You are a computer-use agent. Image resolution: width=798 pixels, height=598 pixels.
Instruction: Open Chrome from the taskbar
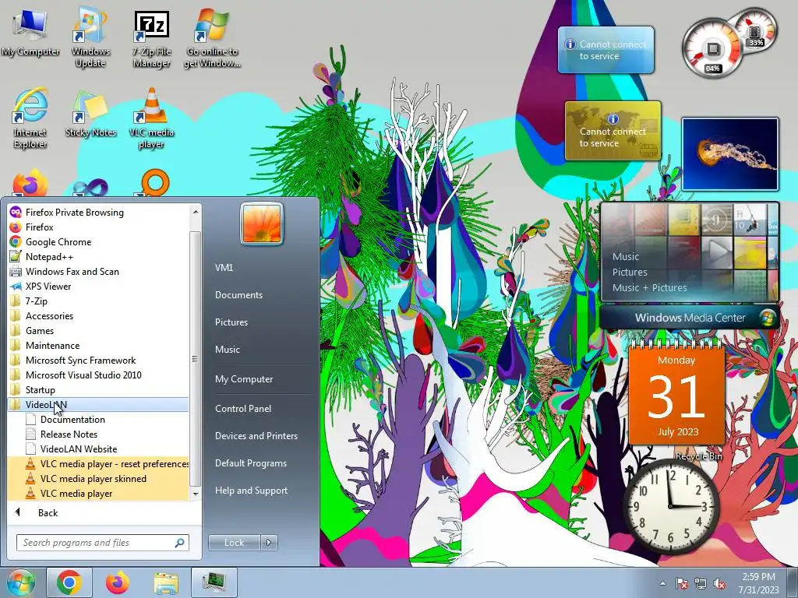[x=69, y=582]
